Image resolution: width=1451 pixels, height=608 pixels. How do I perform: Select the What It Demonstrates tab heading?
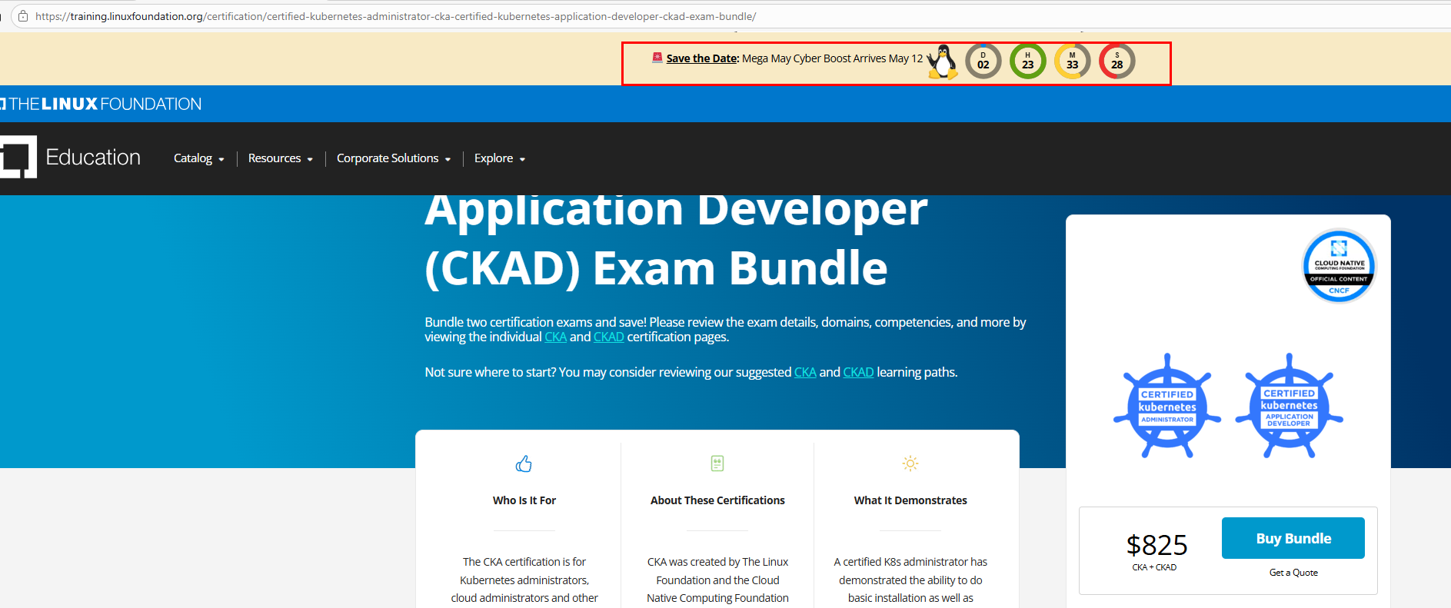click(910, 500)
